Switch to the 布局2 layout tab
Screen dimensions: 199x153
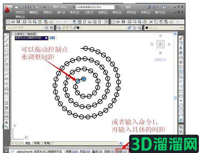point(47,143)
